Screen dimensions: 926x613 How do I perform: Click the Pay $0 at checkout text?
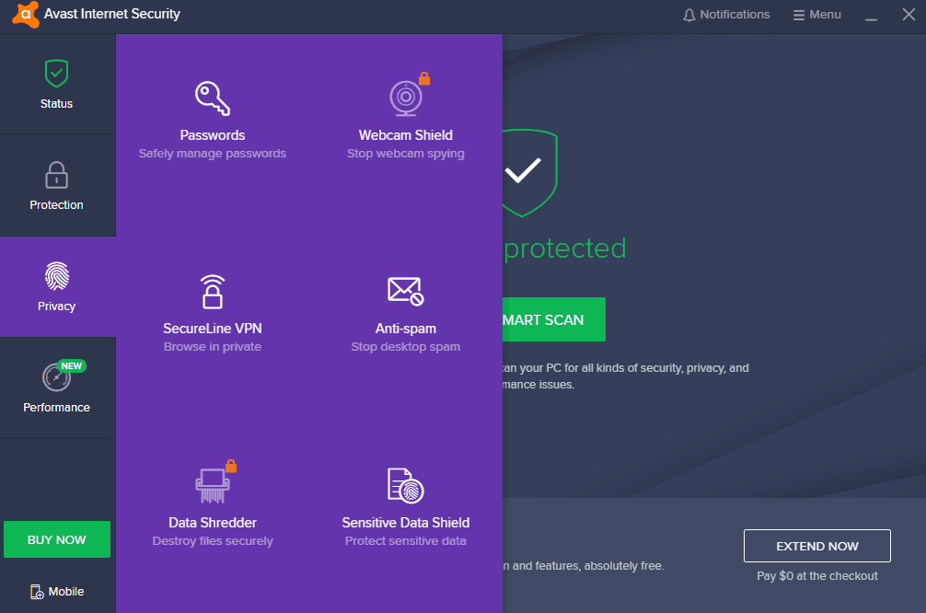pos(816,575)
